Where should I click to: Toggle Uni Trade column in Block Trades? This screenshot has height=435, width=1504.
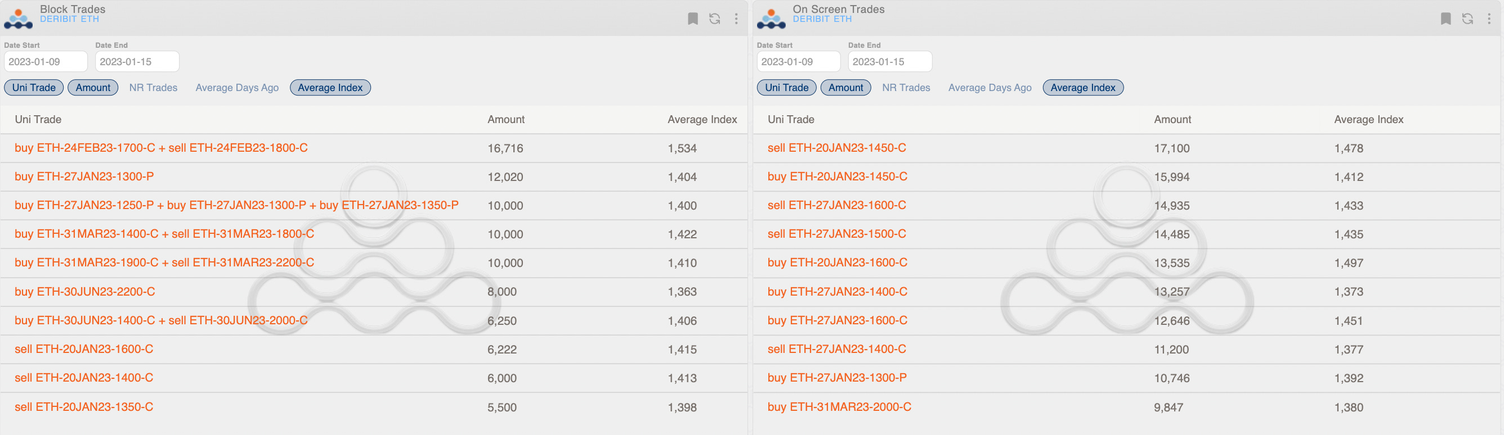(x=34, y=88)
